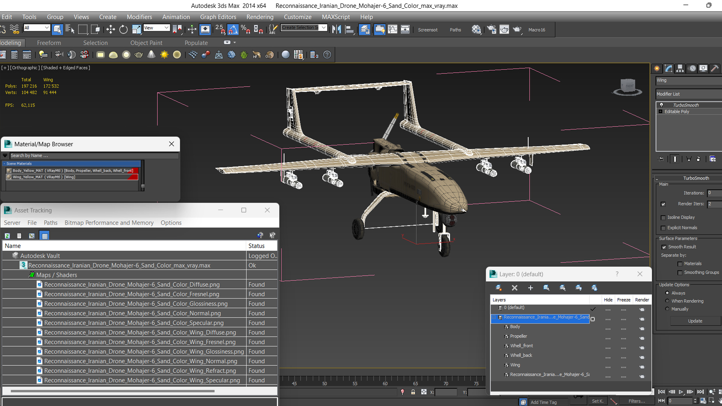722x406 pixels.
Task: Enable Isoline Display checkbox
Action: (663, 218)
